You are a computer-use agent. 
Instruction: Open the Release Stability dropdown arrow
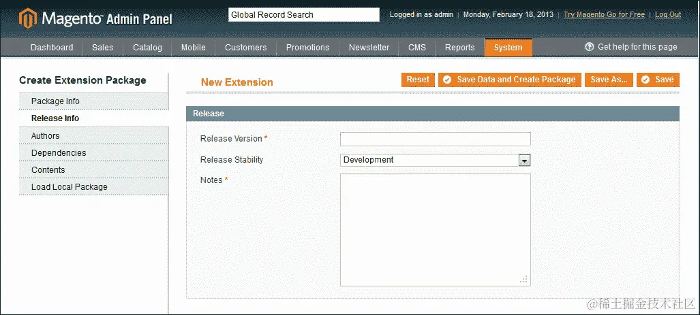click(x=524, y=161)
